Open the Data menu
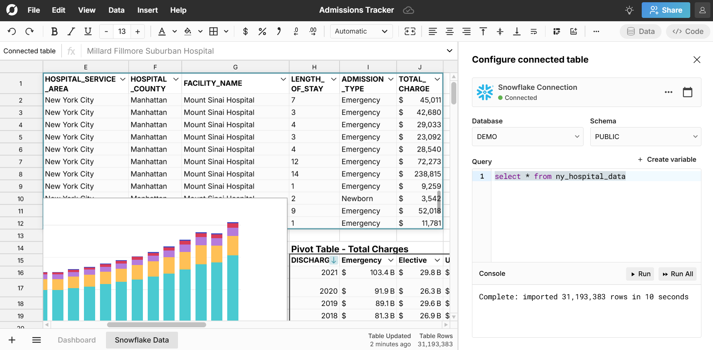 116,10
